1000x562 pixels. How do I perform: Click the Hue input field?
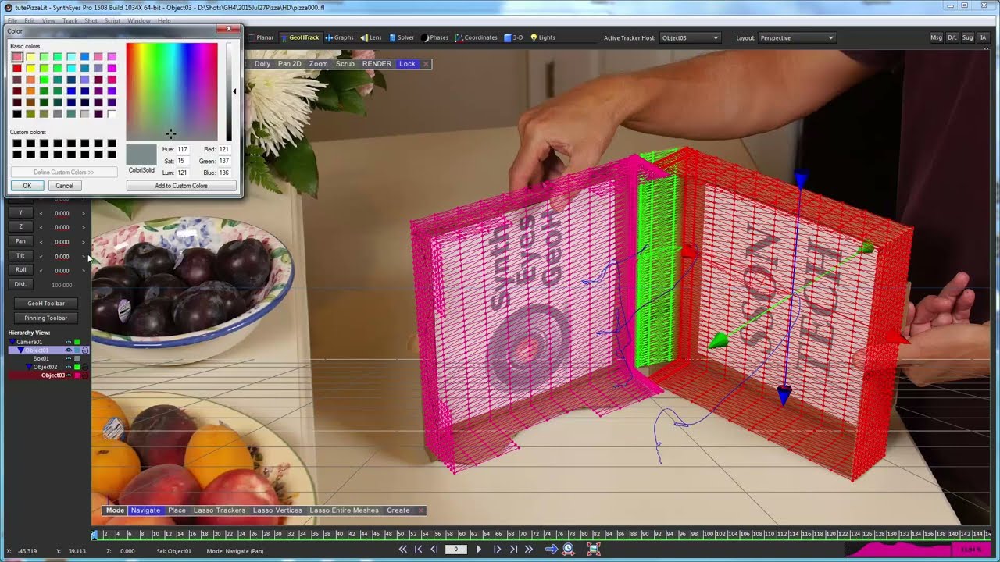[182, 149]
